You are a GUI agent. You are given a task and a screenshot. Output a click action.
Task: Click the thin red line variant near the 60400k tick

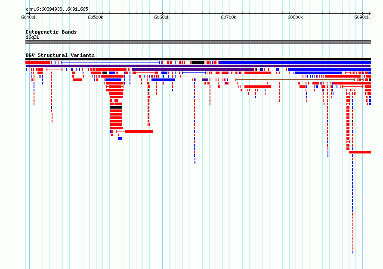click(54, 69)
